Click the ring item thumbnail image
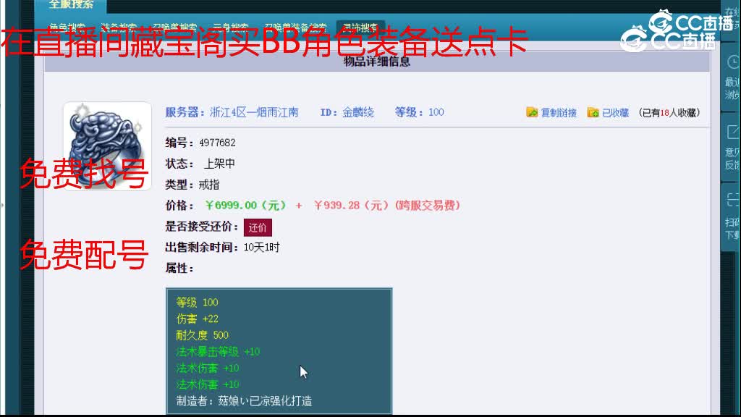 [x=106, y=145]
